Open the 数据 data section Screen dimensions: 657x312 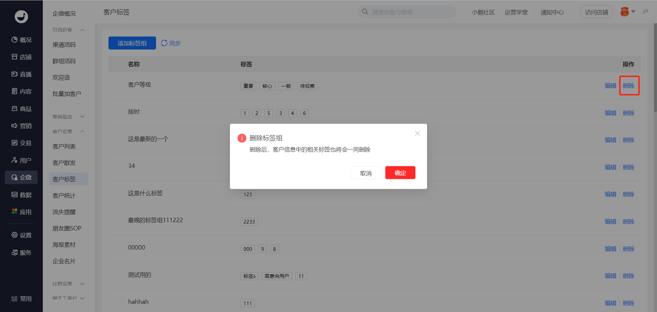tap(21, 195)
